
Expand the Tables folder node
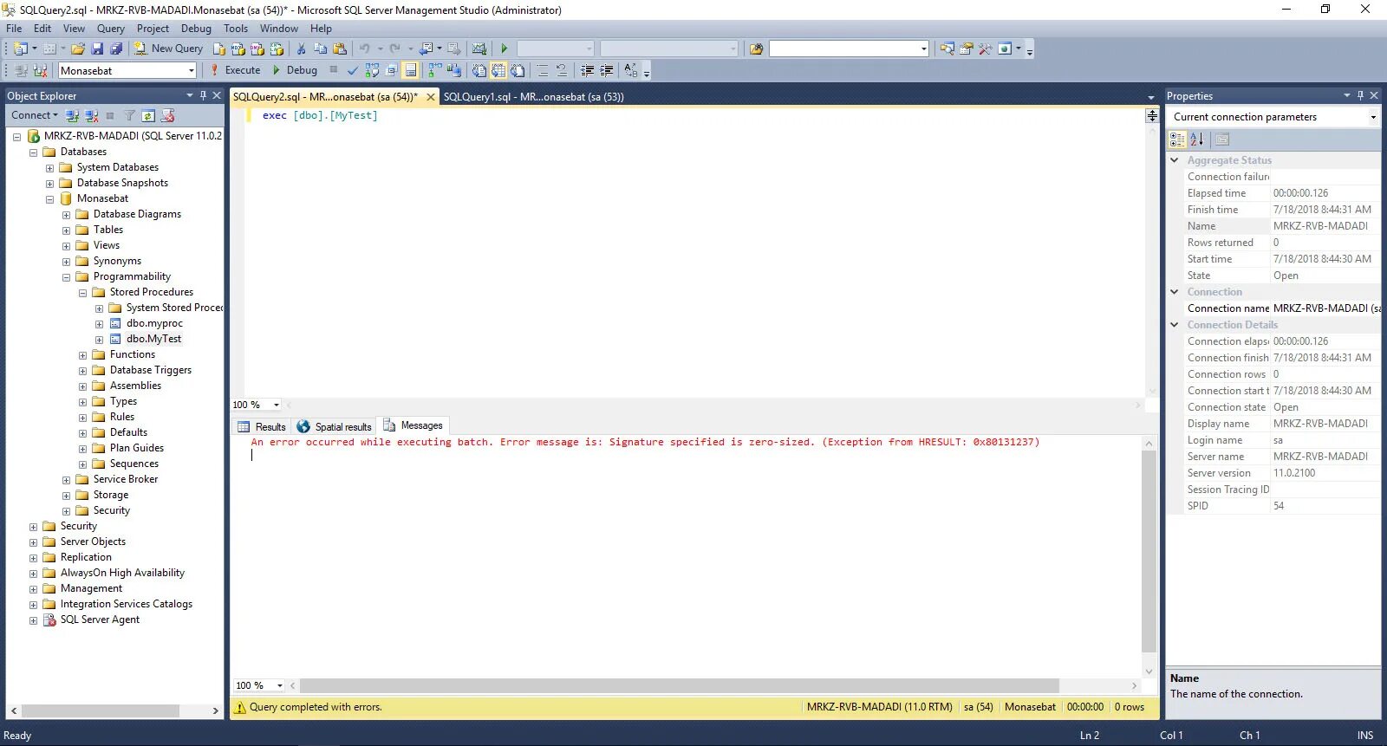66,230
